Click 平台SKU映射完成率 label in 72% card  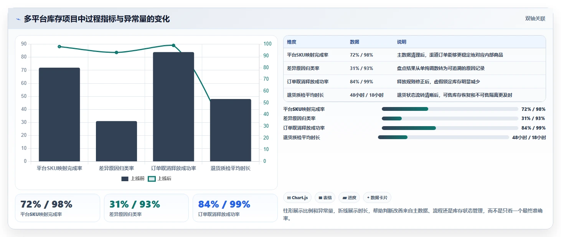41,214
